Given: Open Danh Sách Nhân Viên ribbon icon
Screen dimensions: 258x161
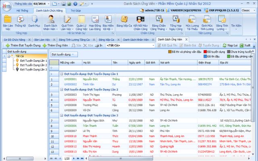Looking at the screenshot, I should (50, 23).
